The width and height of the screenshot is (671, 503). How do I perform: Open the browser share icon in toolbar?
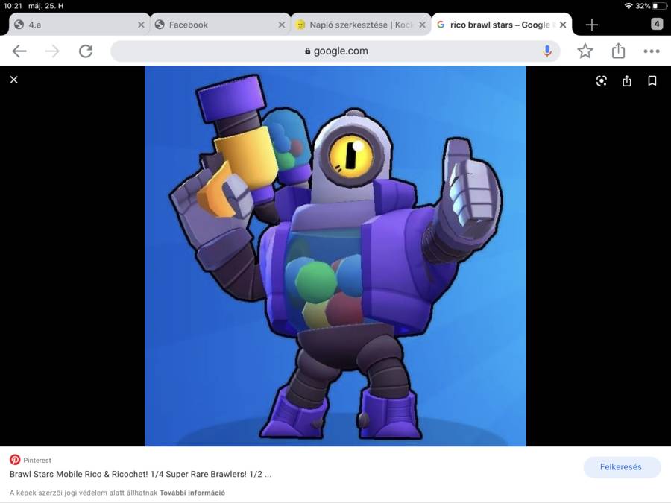point(618,51)
